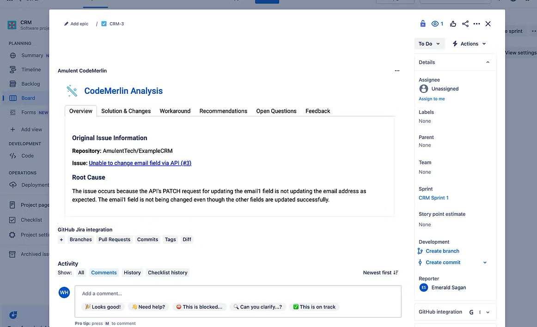The width and height of the screenshot is (537, 327).
Task: Expand the Create commit chevron
Action: coord(485,263)
